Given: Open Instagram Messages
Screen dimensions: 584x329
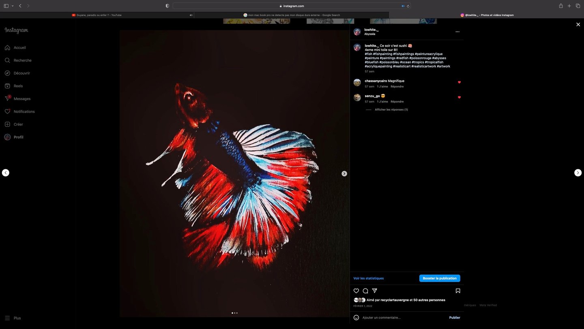Looking at the screenshot, I should click(21, 98).
